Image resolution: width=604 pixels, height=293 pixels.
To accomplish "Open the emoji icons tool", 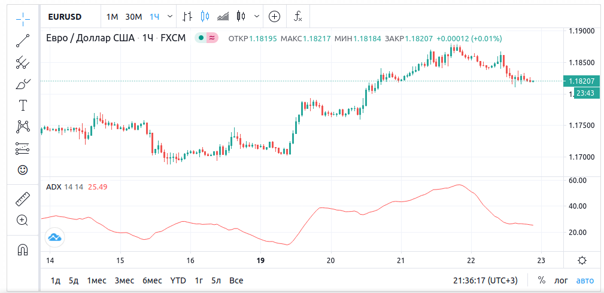I will coord(23,170).
